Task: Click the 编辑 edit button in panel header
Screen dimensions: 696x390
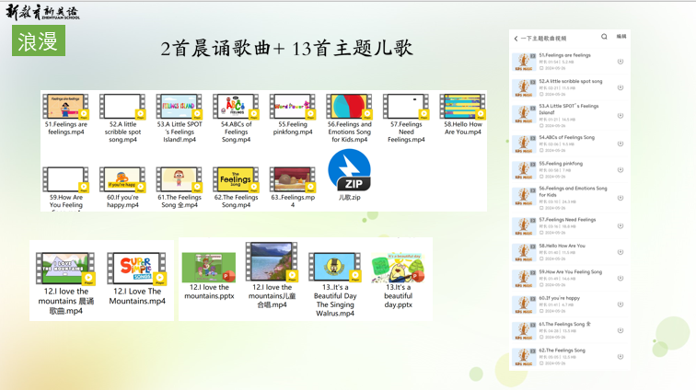Action: 621,37
